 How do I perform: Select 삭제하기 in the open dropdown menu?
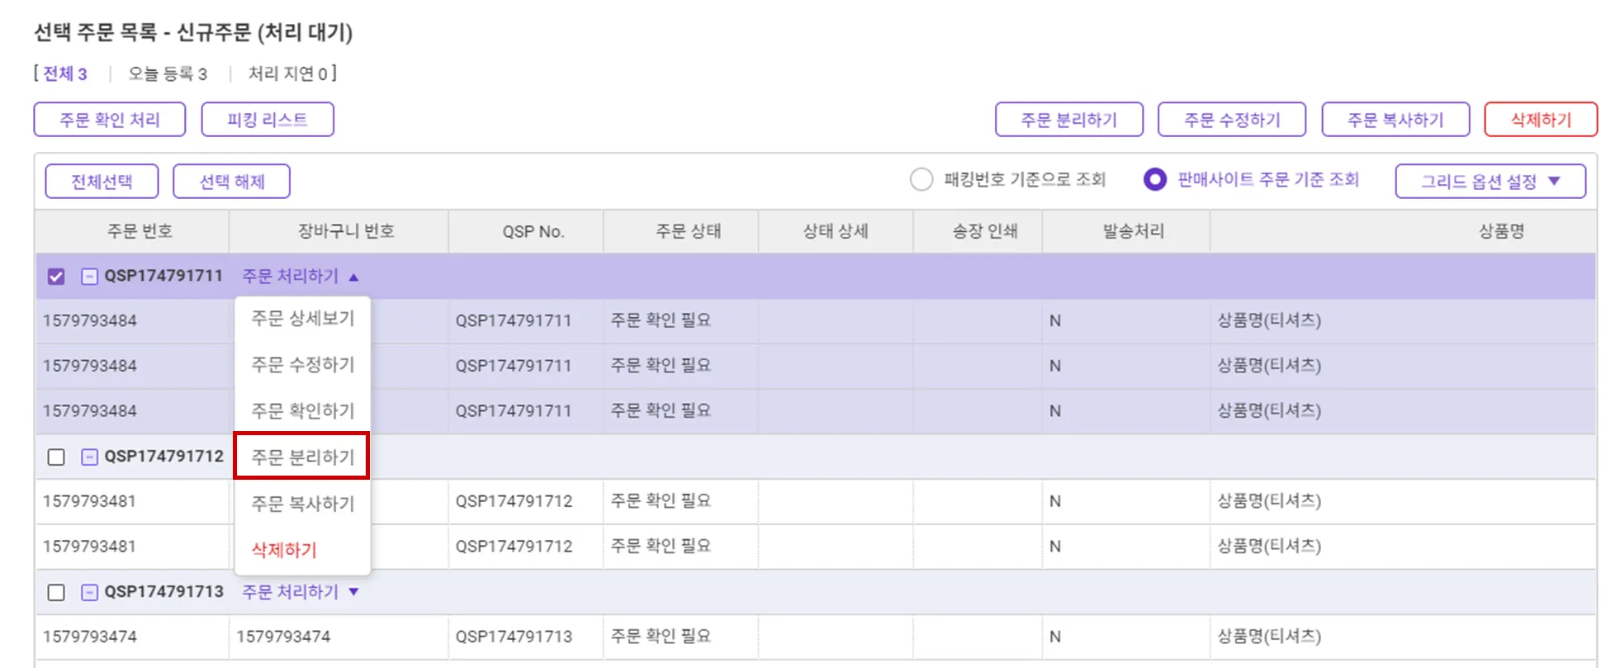tap(284, 550)
